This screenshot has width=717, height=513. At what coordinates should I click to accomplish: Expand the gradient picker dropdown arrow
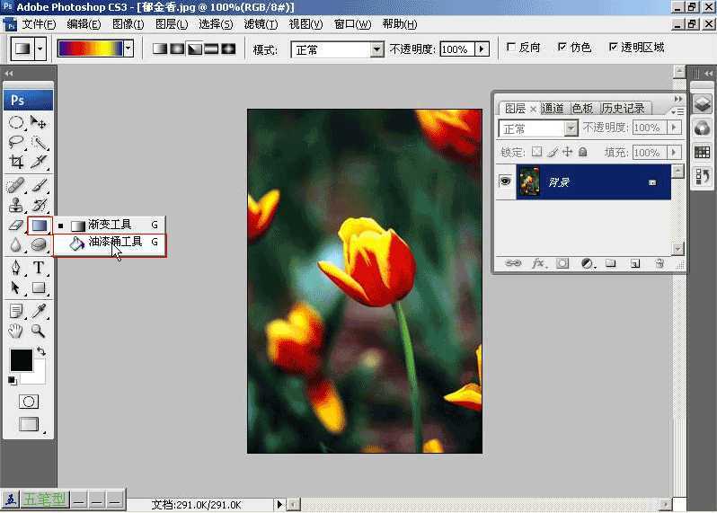[x=128, y=49]
